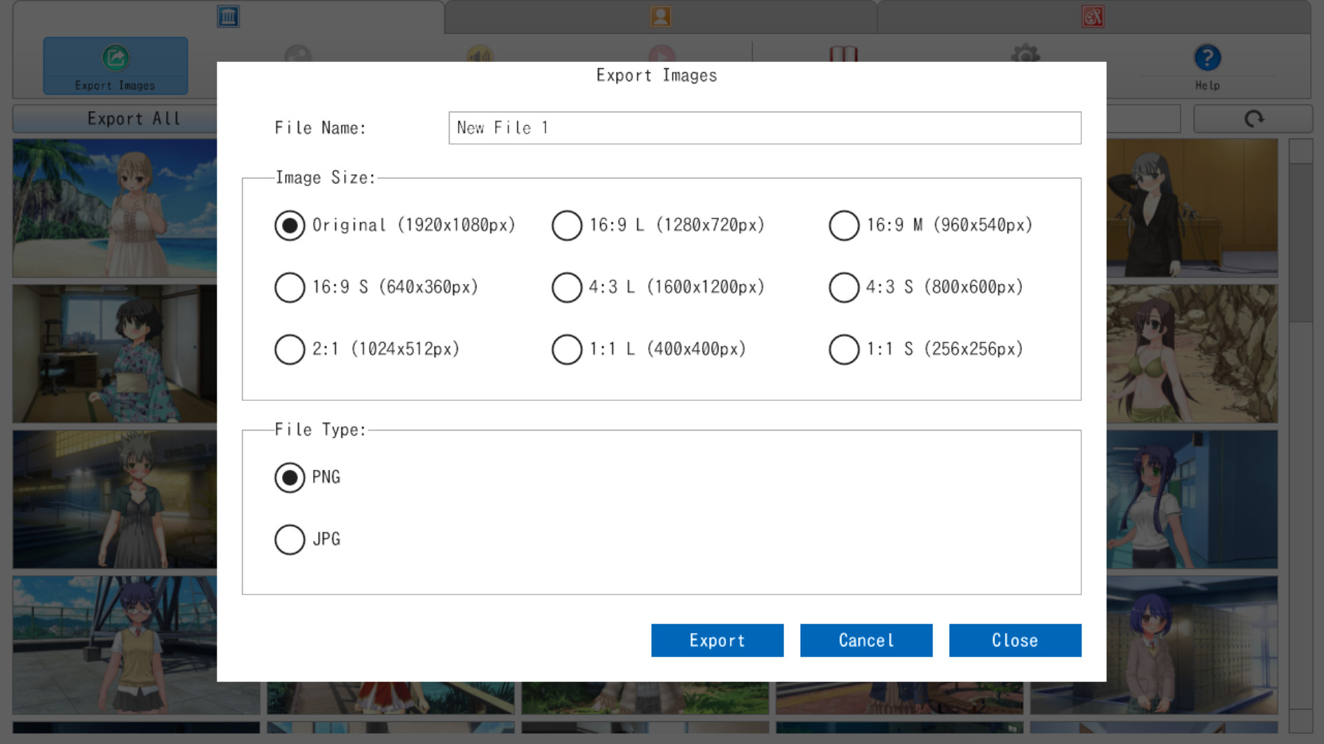The width and height of the screenshot is (1324, 744).
Task: Close the Export Images dialog
Action: click(x=1015, y=640)
